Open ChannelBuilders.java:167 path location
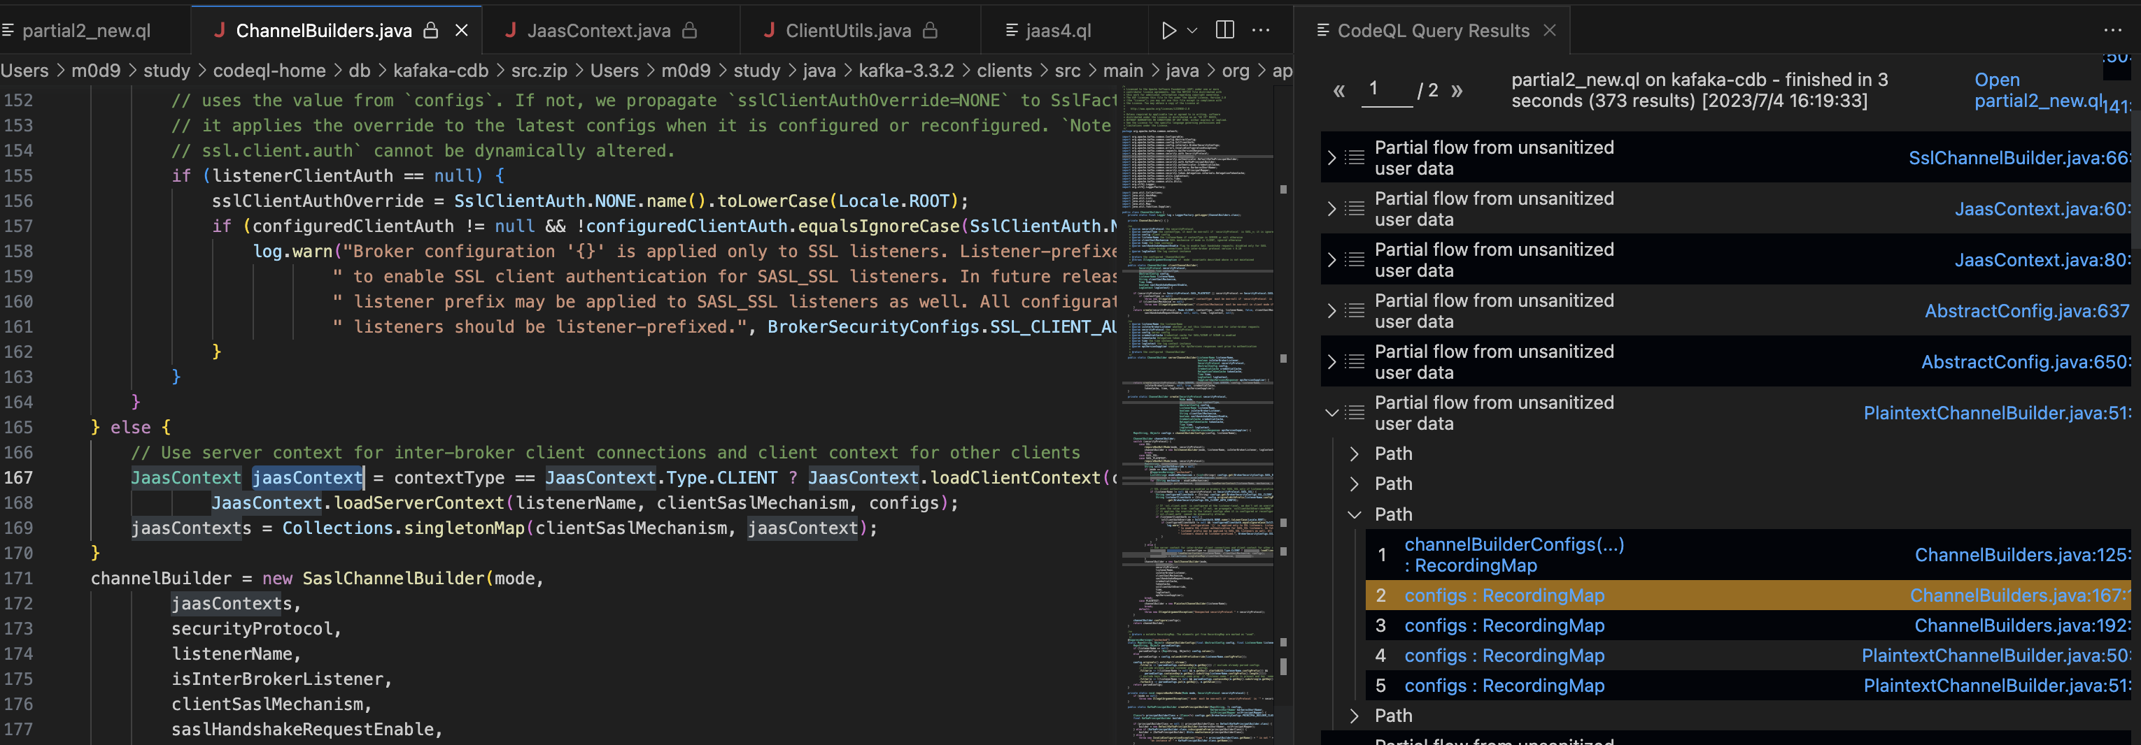The height and width of the screenshot is (745, 2141). [2020, 595]
